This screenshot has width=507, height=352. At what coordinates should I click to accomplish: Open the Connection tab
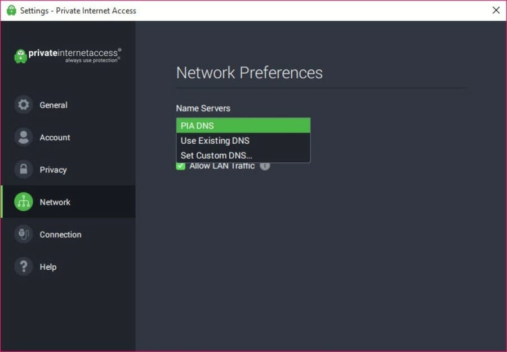[68, 234]
